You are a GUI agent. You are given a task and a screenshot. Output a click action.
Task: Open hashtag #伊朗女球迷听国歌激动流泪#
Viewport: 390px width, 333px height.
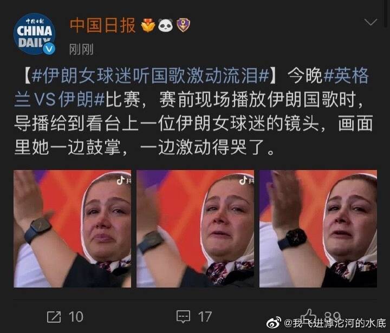[x=151, y=76]
